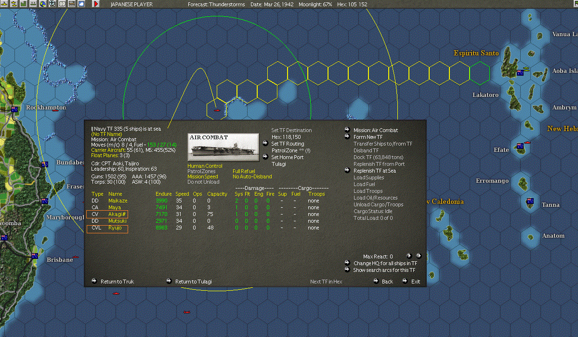Click the weather cloud icon in the top toolbar
The width and height of the screenshot is (578, 337).
81,4
